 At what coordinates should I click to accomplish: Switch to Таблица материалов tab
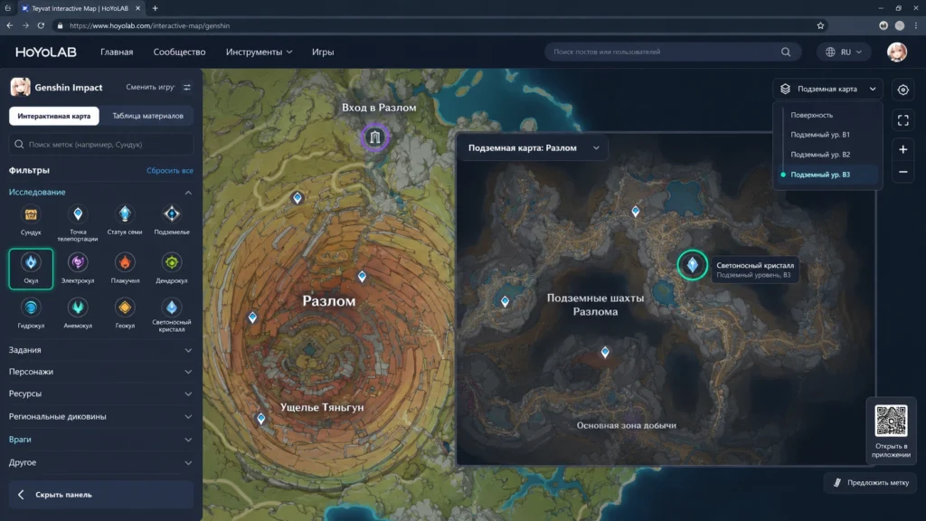pyautogui.click(x=147, y=116)
